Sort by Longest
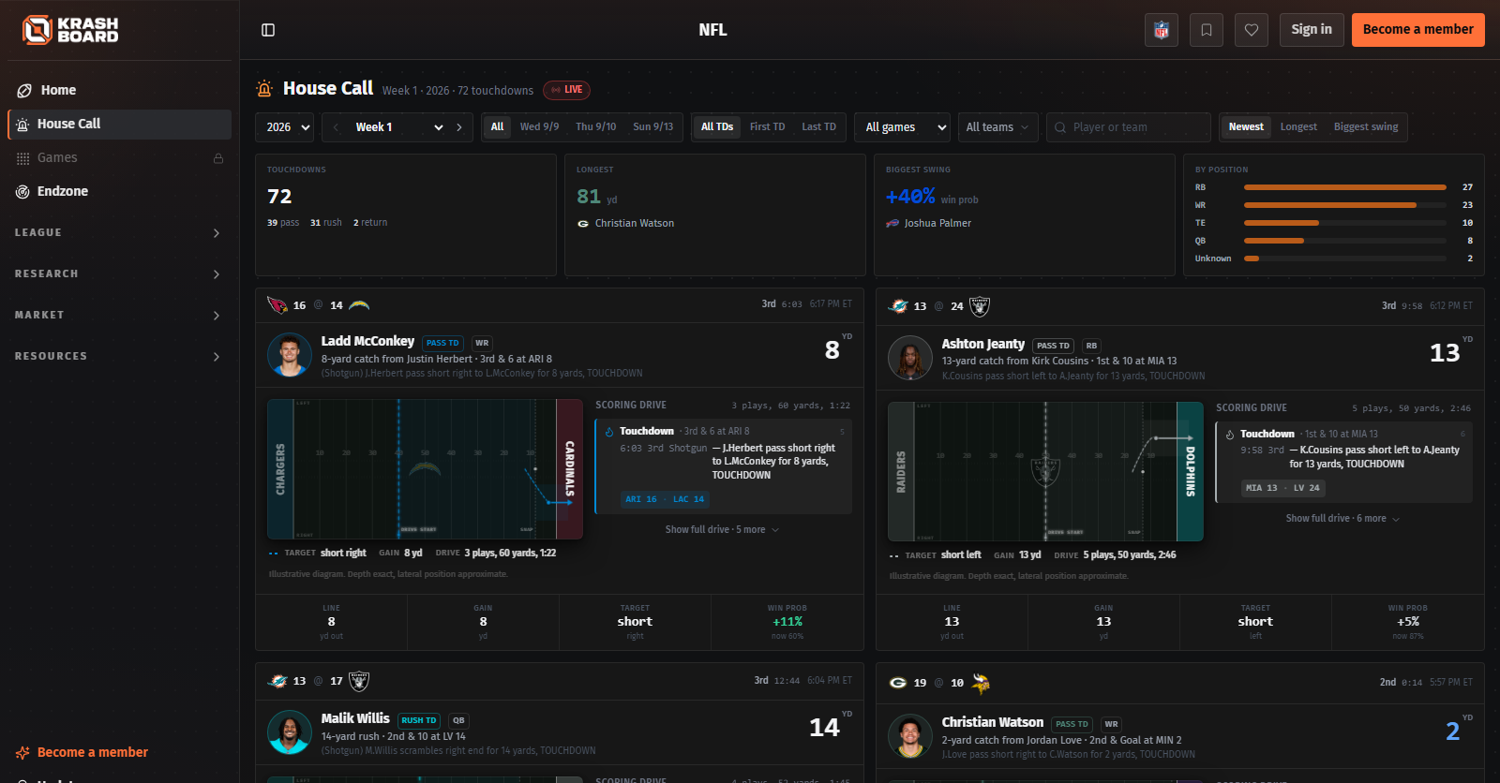The width and height of the screenshot is (1500, 783). [1298, 127]
